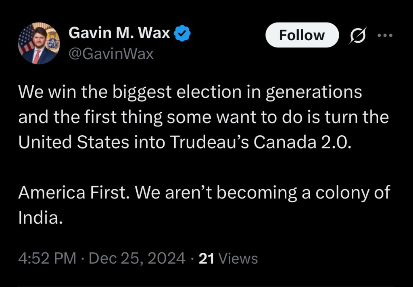Click the Follow button
The image size is (413, 287).
(302, 35)
